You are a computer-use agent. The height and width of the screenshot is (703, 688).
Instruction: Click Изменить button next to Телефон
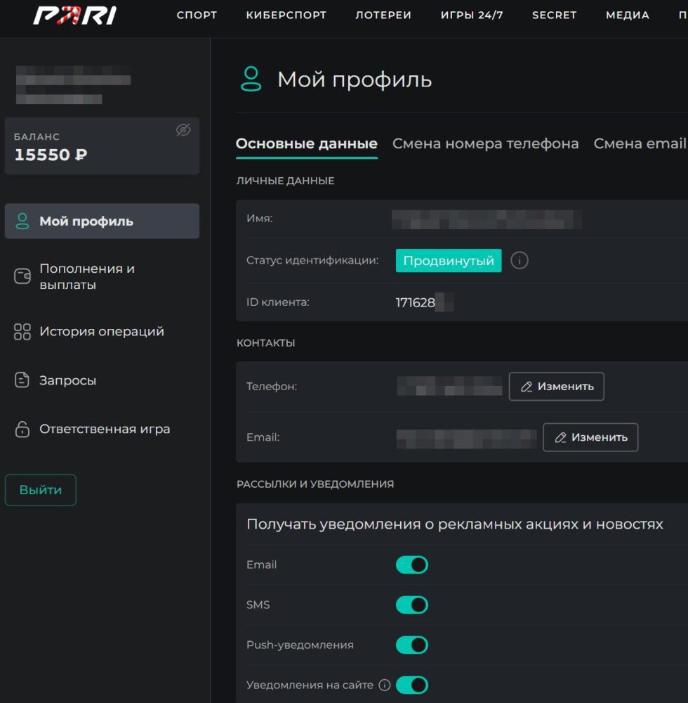(557, 387)
